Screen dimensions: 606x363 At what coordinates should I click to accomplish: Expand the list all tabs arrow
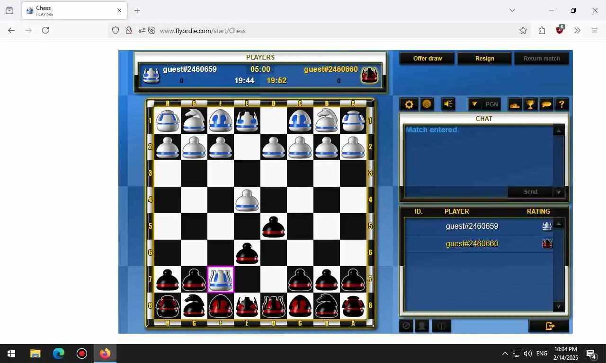tap(512, 10)
